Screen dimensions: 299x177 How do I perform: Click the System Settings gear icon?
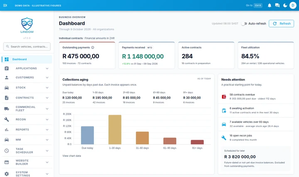pyautogui.click(x=7, y=174)
